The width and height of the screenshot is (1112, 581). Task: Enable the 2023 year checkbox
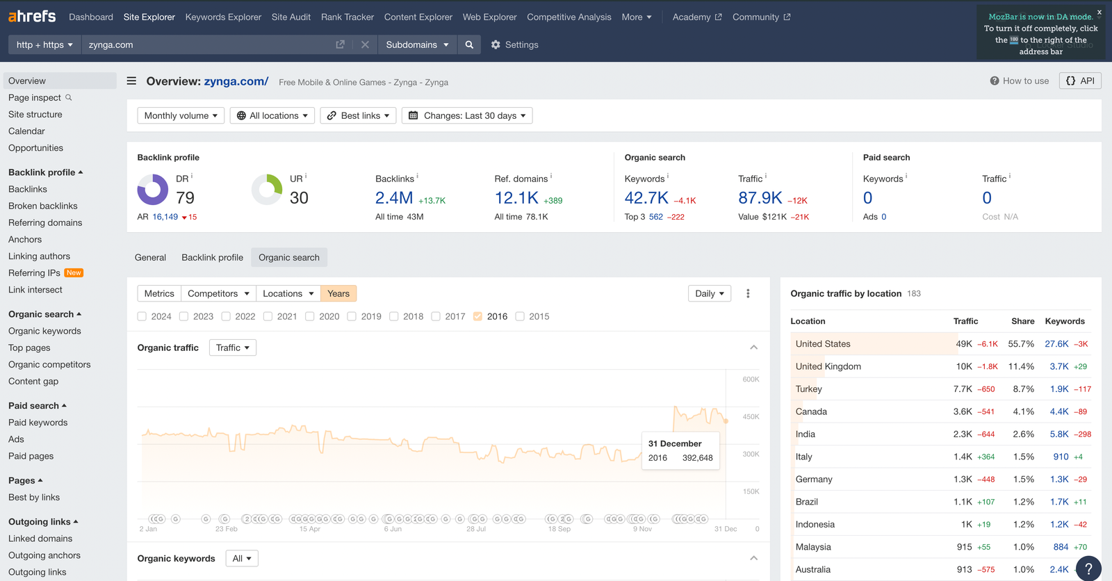click(183, 316)
